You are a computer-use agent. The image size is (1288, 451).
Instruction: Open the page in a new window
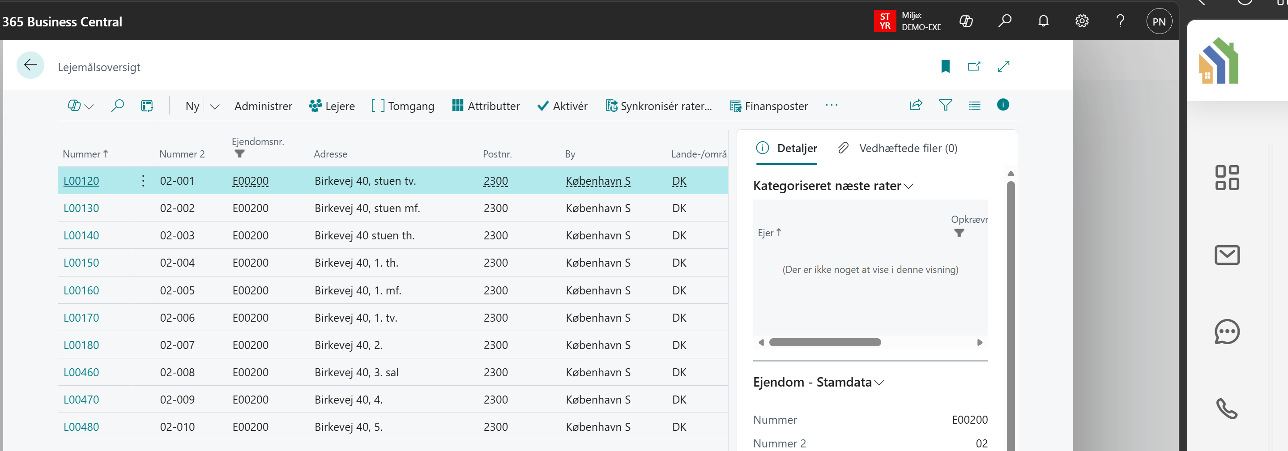[973, 66]
